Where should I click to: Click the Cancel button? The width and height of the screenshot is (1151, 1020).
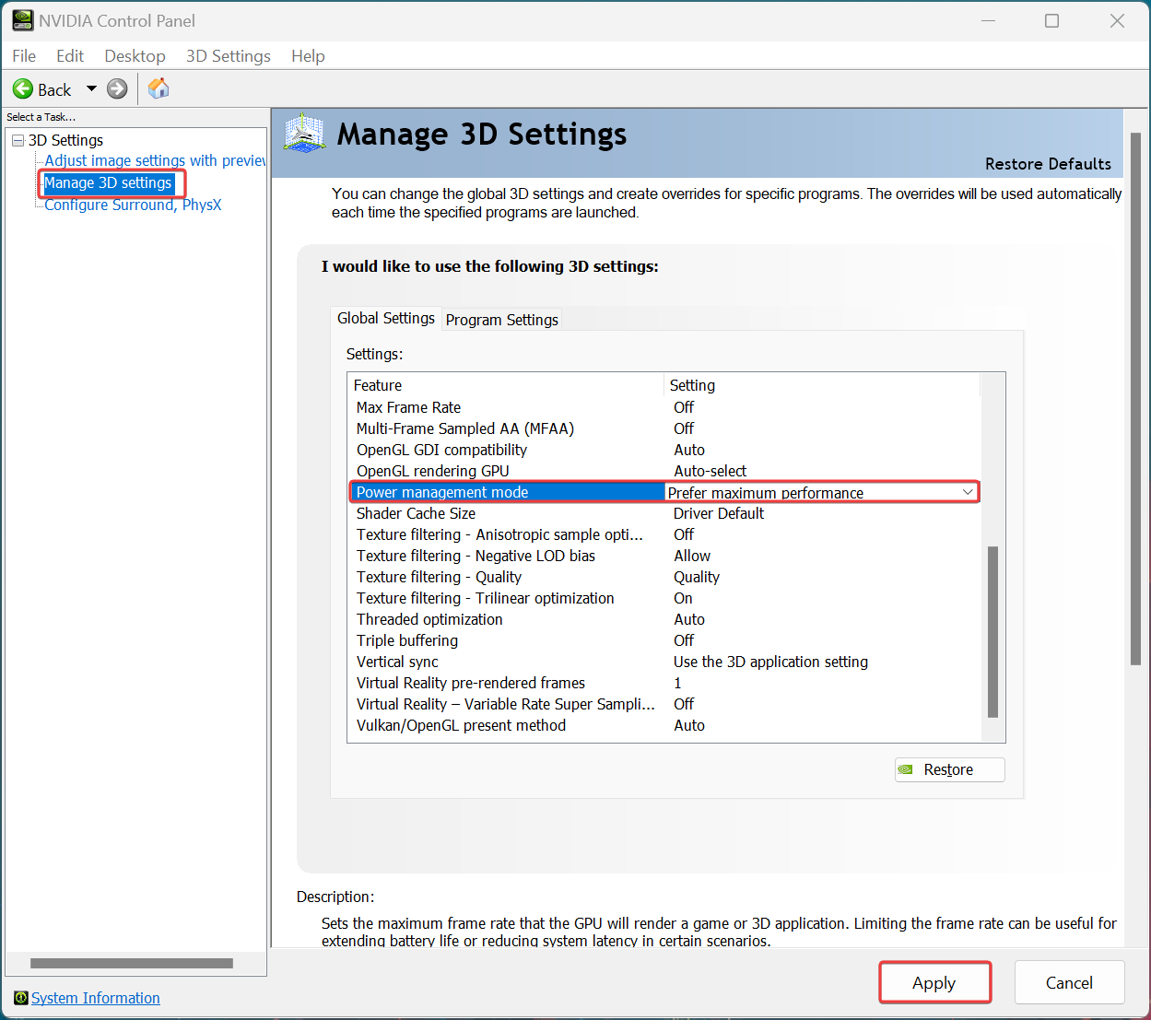[1069, 983]
